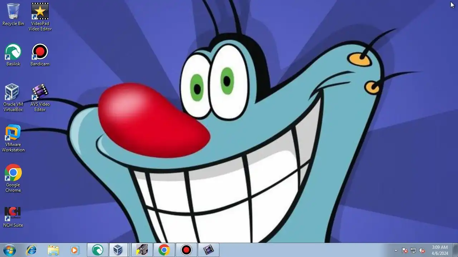This screenshot has height=257, width=458.
Task: Select VideoPad Video Editor desktop shortcut
Action: (x=40, y=17)
